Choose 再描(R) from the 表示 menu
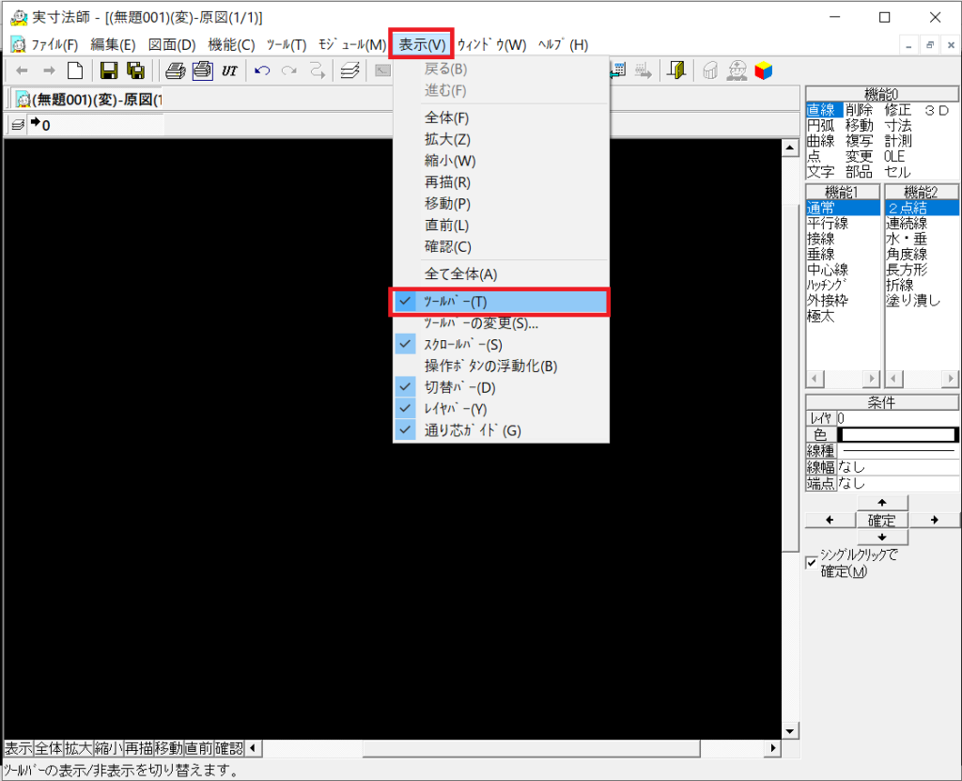 [500, 182]
